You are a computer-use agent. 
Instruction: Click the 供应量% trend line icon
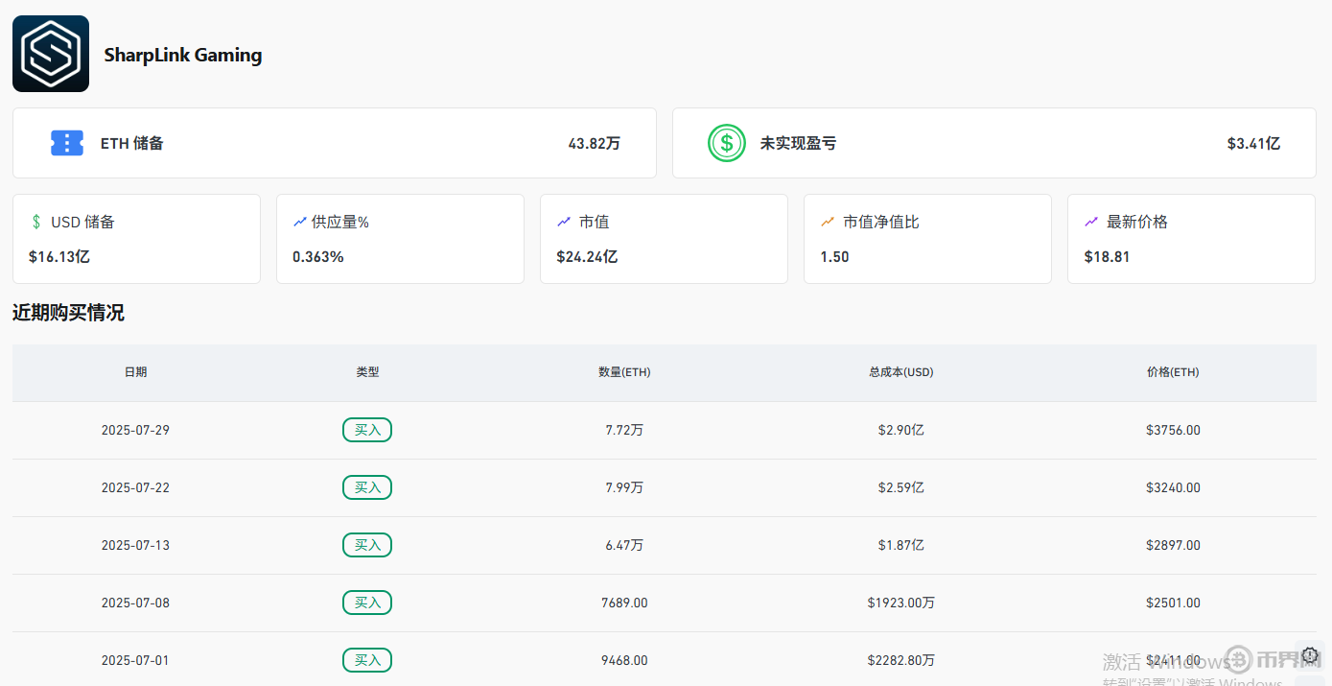(300, 222)
